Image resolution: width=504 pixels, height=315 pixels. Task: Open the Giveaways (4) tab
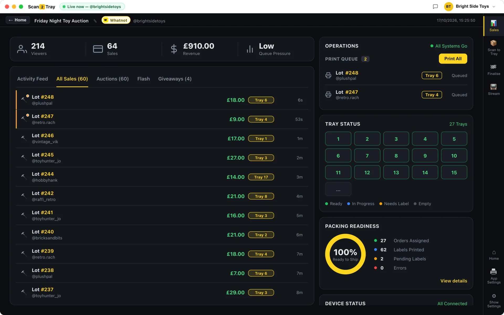(175, 79)
